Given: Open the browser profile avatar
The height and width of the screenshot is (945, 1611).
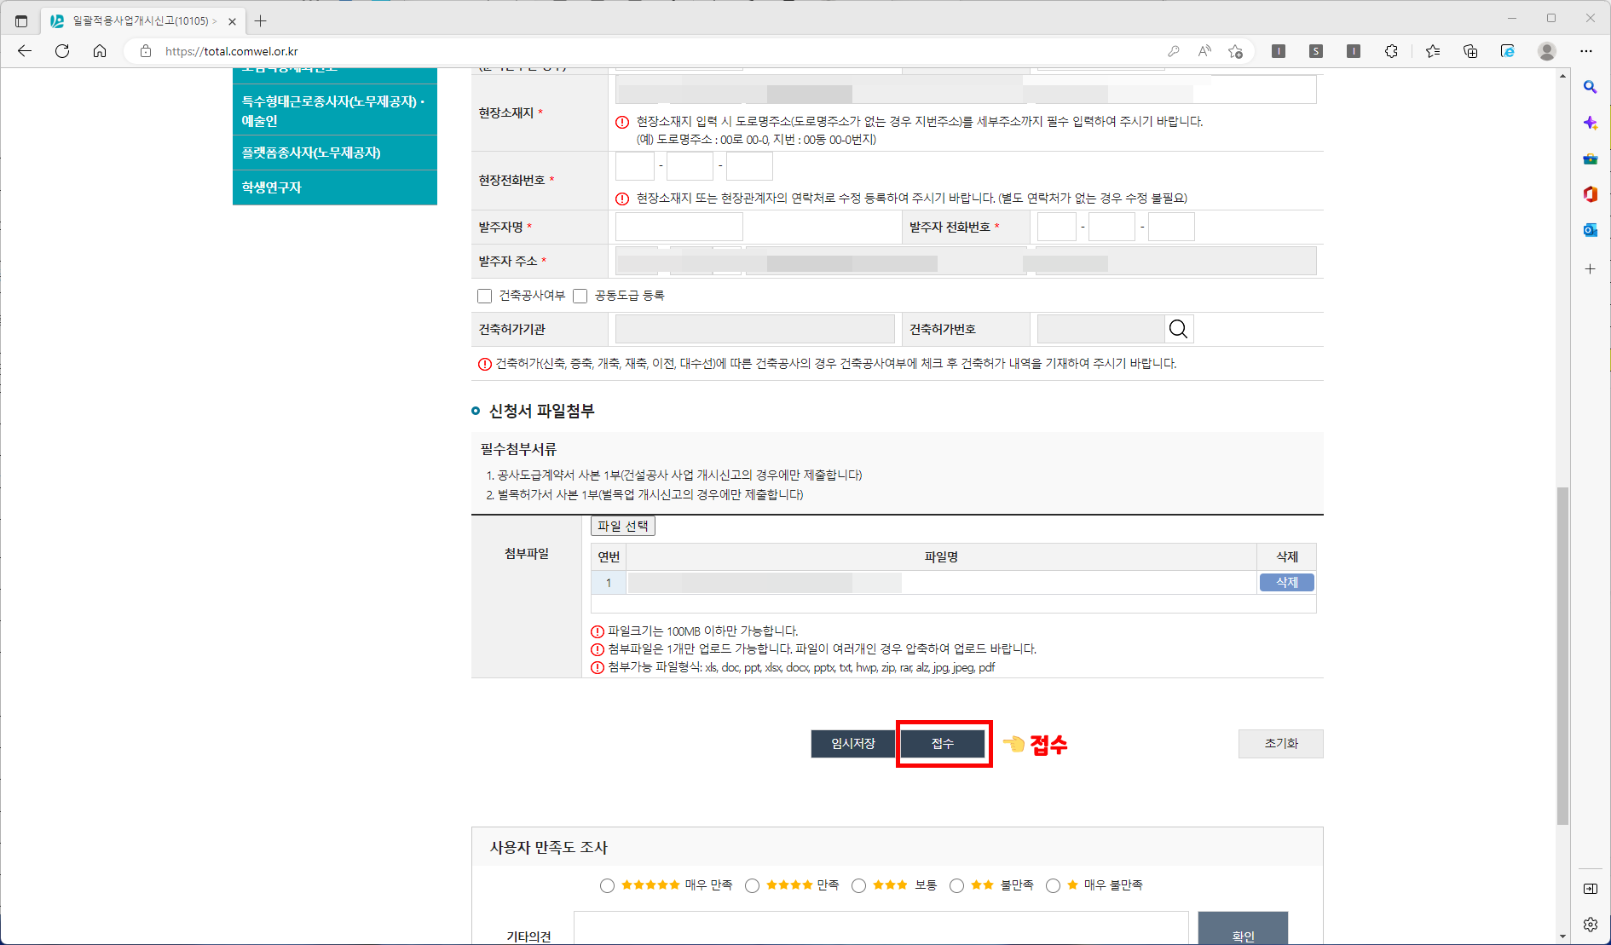Looking at the screenshot, I should [1547, 51].
